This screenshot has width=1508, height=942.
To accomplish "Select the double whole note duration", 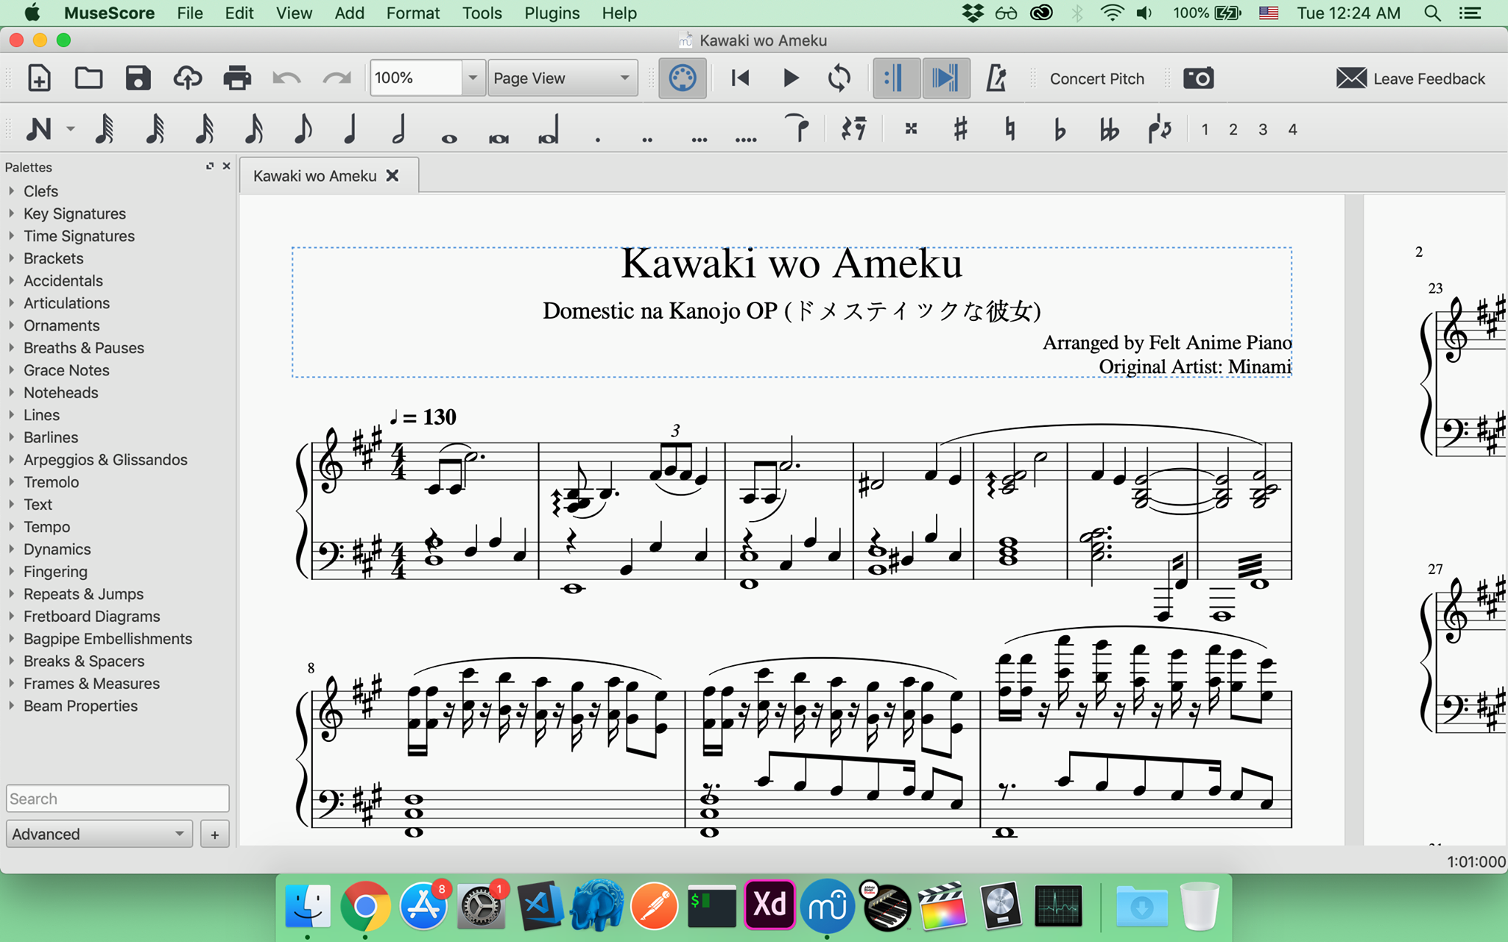I will pos(498,138).
